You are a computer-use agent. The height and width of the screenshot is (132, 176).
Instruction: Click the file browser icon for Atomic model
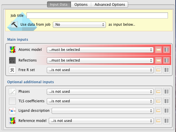click(x=158, y=50)
